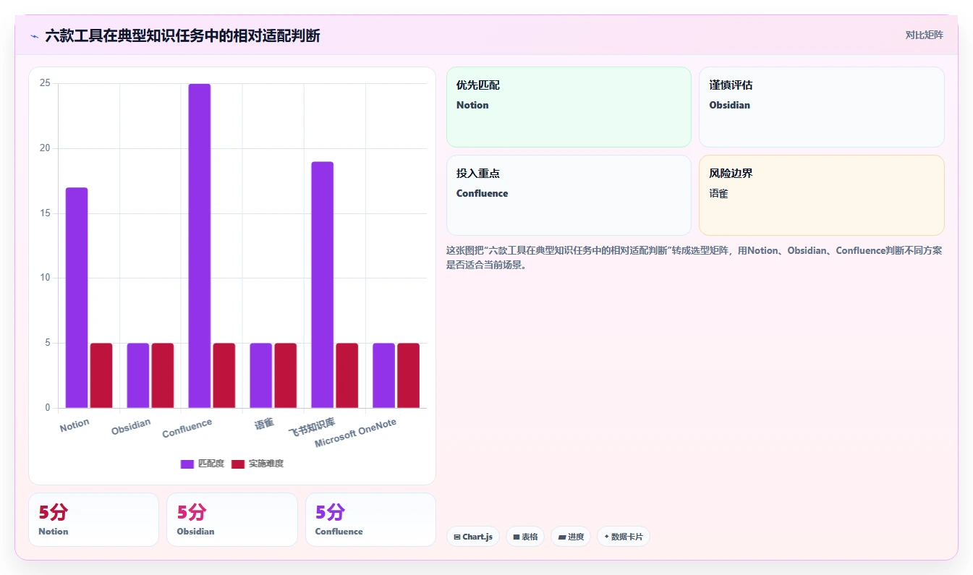
Task: Click the Obsidian purple 匹配度 bar
Action: point(138,375)
